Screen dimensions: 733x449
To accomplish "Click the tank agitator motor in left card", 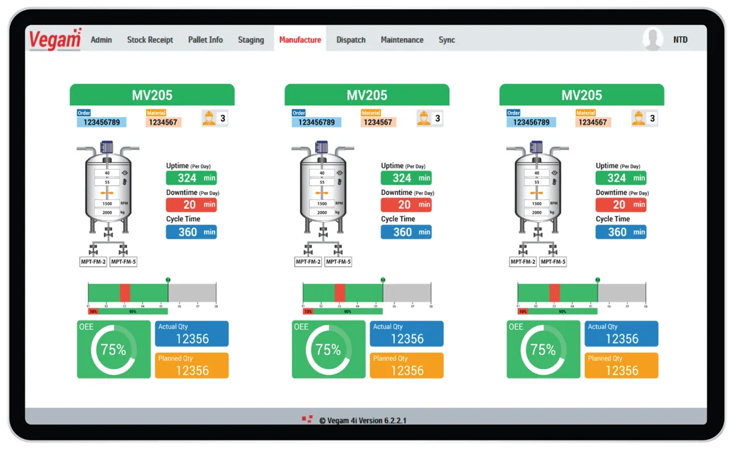I will point(107,147).
